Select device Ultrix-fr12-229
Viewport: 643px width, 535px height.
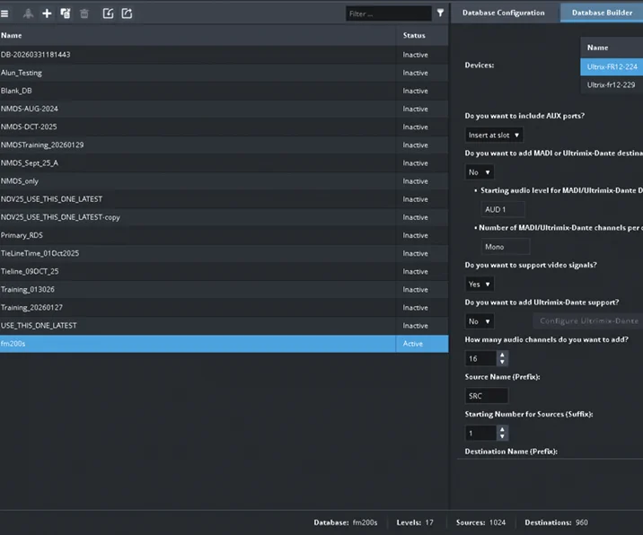pyautogui.click(x=612, y=85)
